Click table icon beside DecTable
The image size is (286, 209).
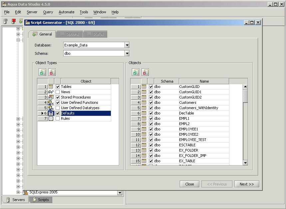point(144,113)
